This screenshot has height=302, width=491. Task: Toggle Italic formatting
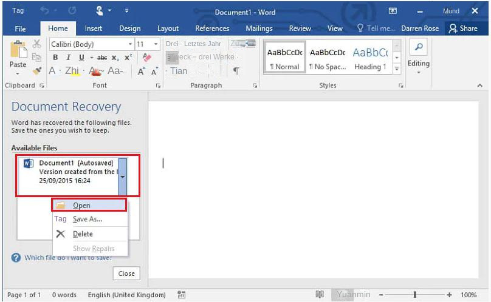(68, 58)
